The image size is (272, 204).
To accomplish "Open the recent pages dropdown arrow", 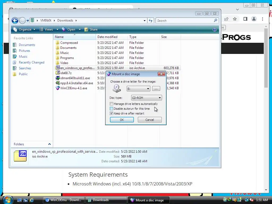I will pyautogui.click(x=28, y=21).
